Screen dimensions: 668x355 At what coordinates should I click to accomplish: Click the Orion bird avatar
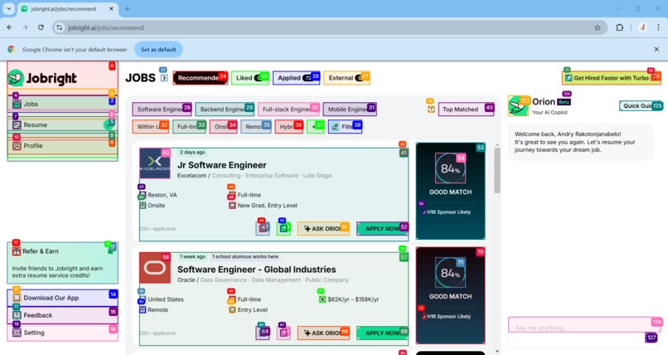(x=518, y=105)
